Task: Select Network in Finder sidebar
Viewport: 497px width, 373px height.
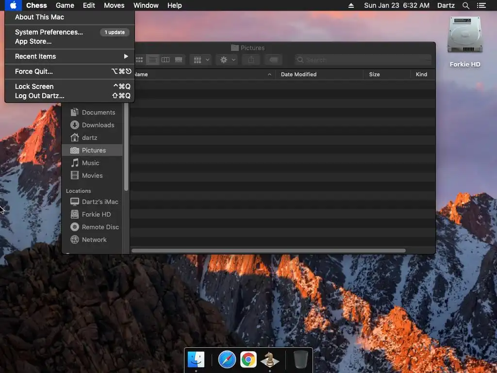Action: coord(92,240)
